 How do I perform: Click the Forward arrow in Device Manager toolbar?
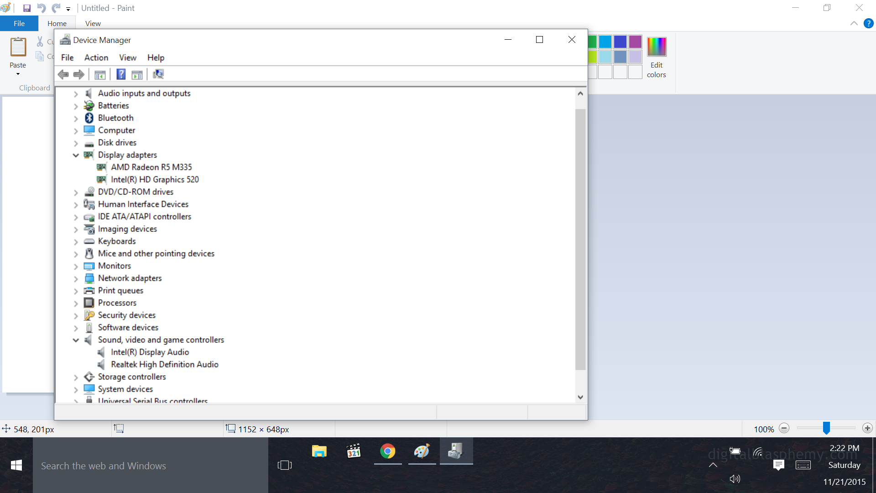pos(79,74)
